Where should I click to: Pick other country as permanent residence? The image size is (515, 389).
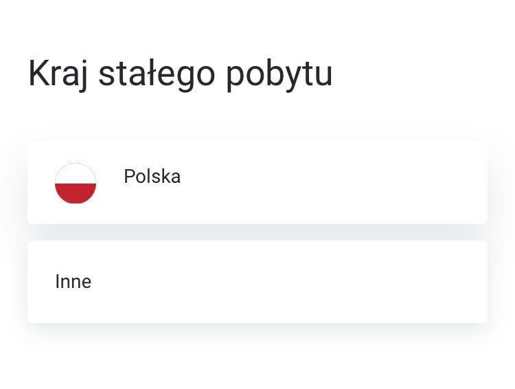coord(257,282)
